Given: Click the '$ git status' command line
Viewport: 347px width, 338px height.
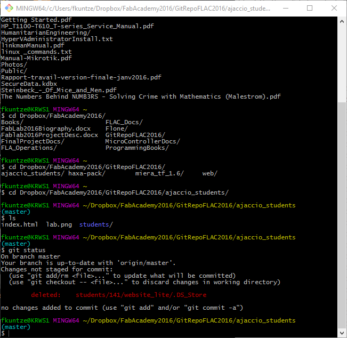Looking at the screenshot, I should (x=23, y=250).
